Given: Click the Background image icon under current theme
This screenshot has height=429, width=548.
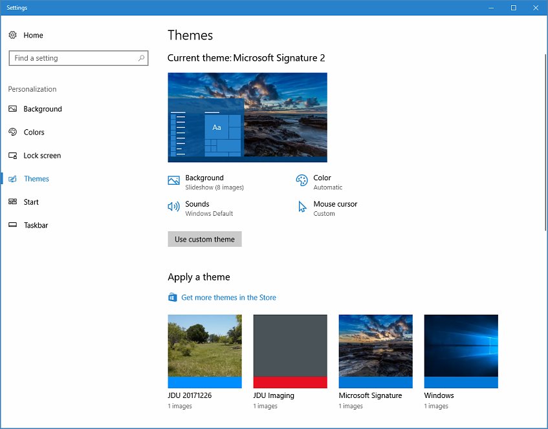Looking at the screenshot, I should click(x=173, y=180).
